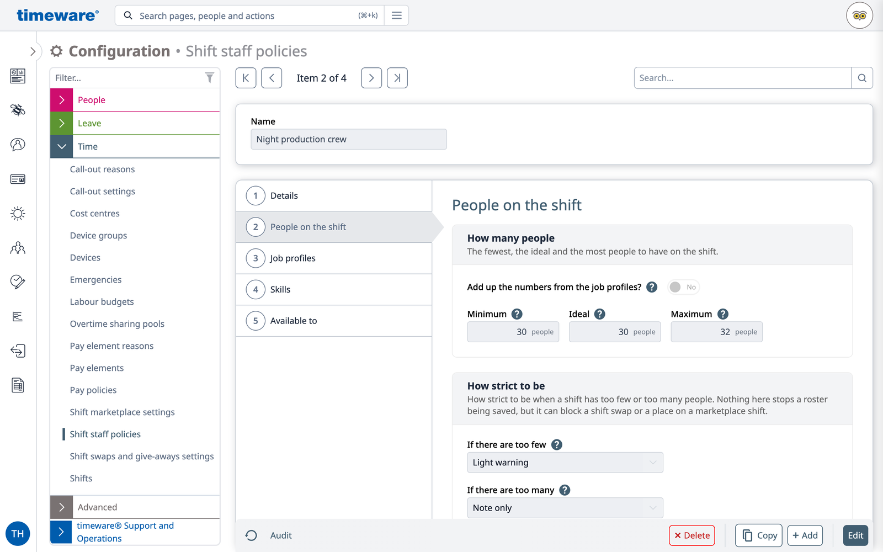Jump to last item arrow
The width and height of the screenshot is (883, 552).
(397, 78)
